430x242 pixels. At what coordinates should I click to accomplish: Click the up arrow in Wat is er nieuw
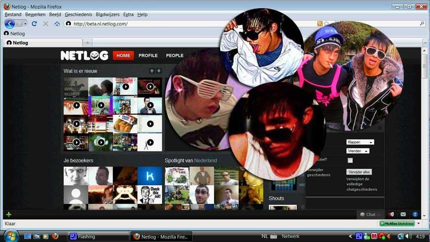tap(152, 71)
